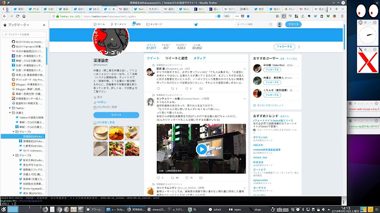Screen dimensions: 380x213
Task: Click the 90% zoom level indicator
Action: 226,16
